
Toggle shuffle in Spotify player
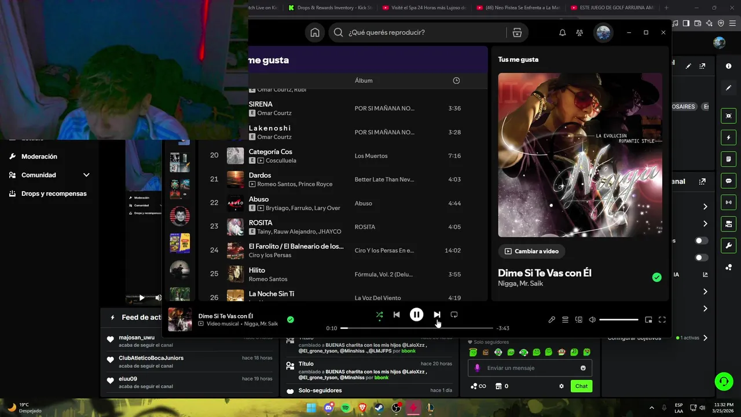click(379, 314)
